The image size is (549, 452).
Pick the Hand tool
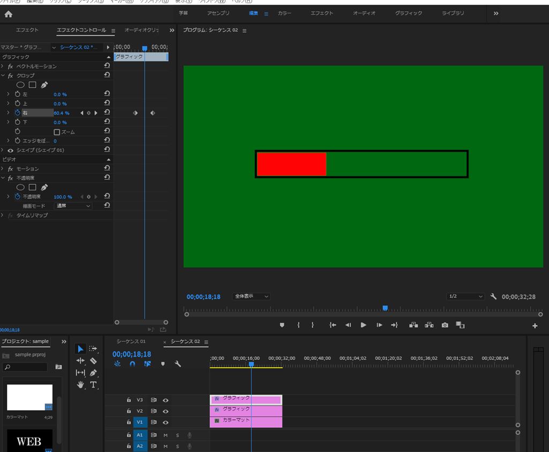click(x=80, y=385)
